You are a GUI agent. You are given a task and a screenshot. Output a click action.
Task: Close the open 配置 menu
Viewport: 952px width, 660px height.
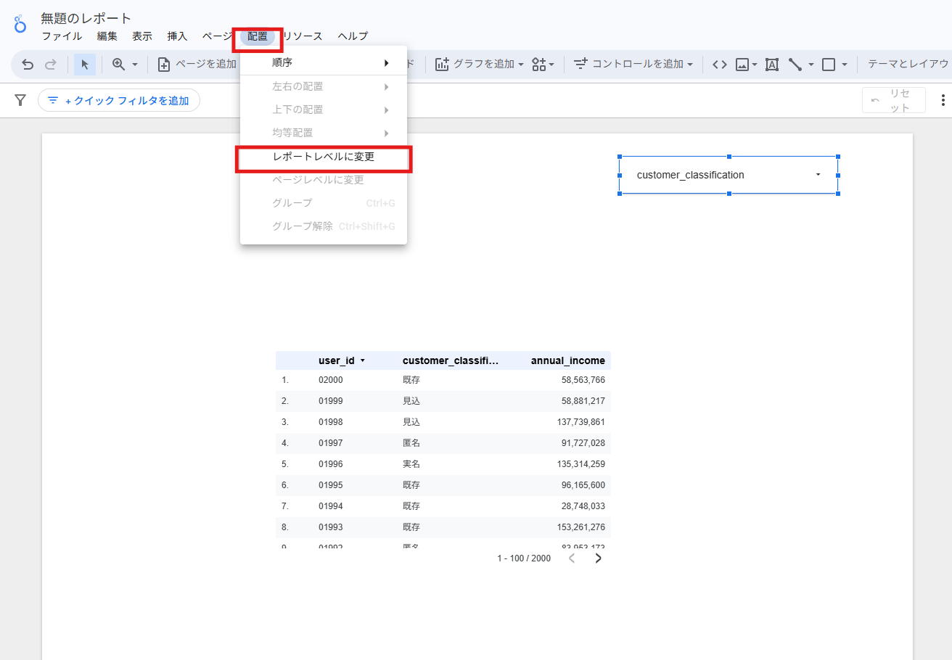pyautogui.click(x=258, y=36)
